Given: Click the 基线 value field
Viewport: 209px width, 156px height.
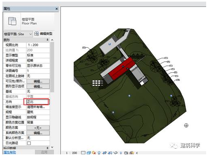Looking at the screenshot, I should point(38,91).
